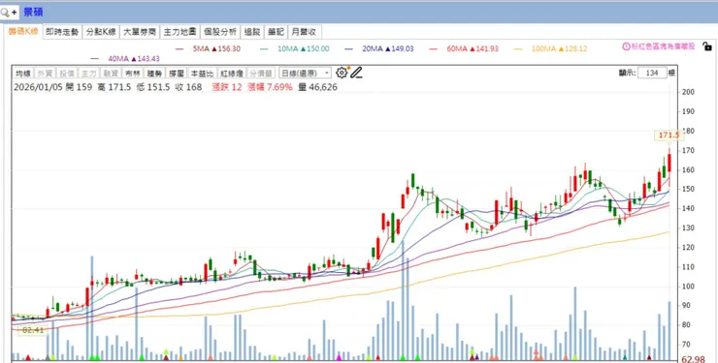Open the 筆記 tab
The image size is (718, 363).
277,32
